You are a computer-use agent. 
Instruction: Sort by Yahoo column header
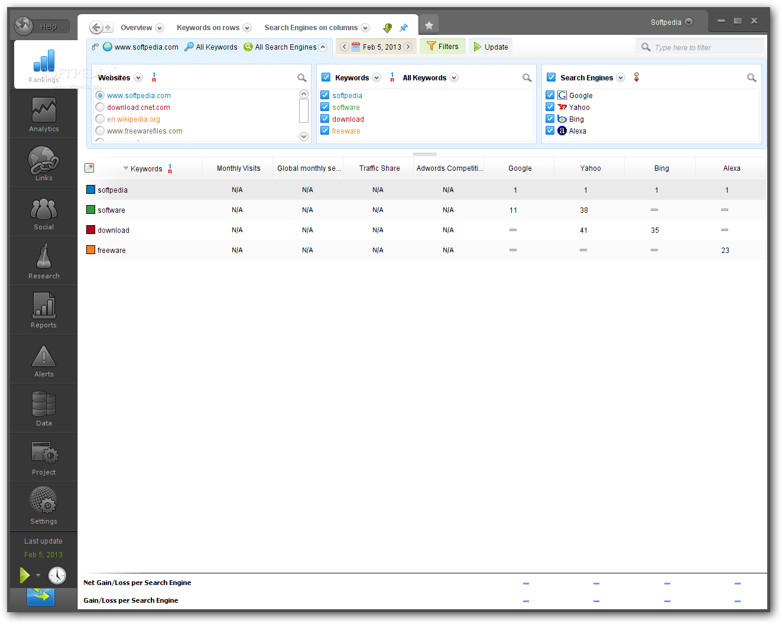pyautogui.click(x=590, y=168)
